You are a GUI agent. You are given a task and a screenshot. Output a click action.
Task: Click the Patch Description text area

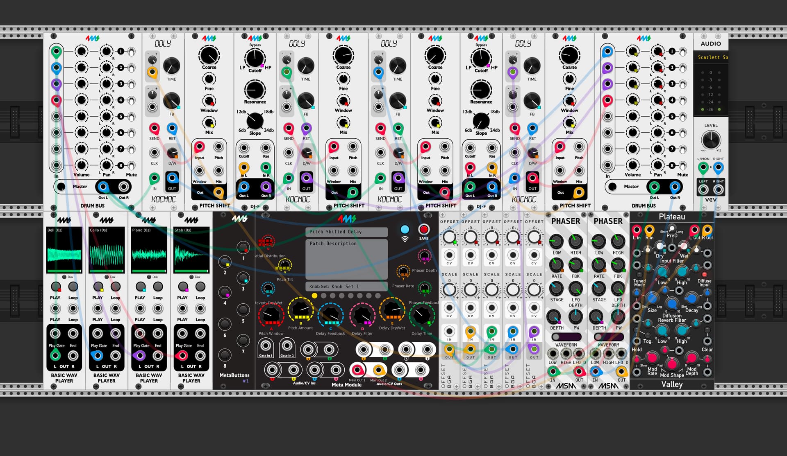(346, 260)
